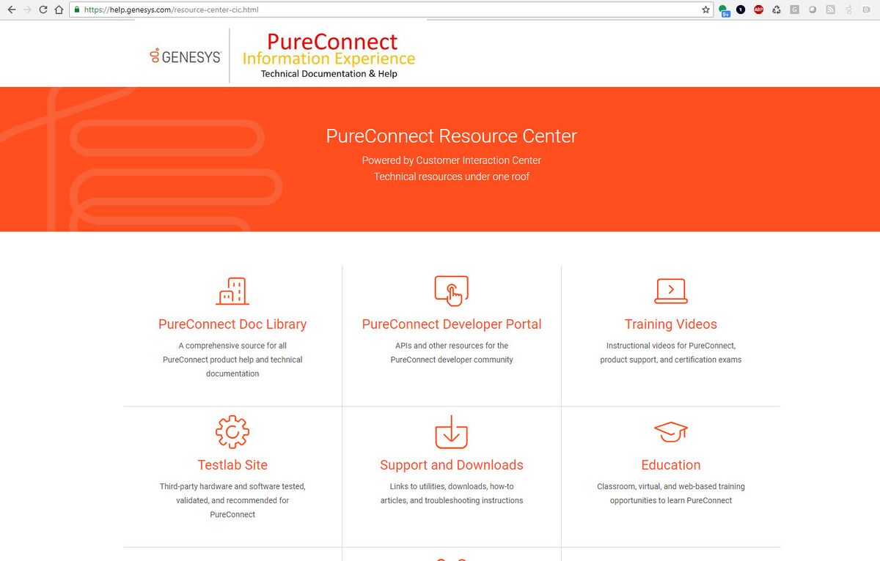
Task: Click the Education graduation cap icon
Action: tap(671, 431)
